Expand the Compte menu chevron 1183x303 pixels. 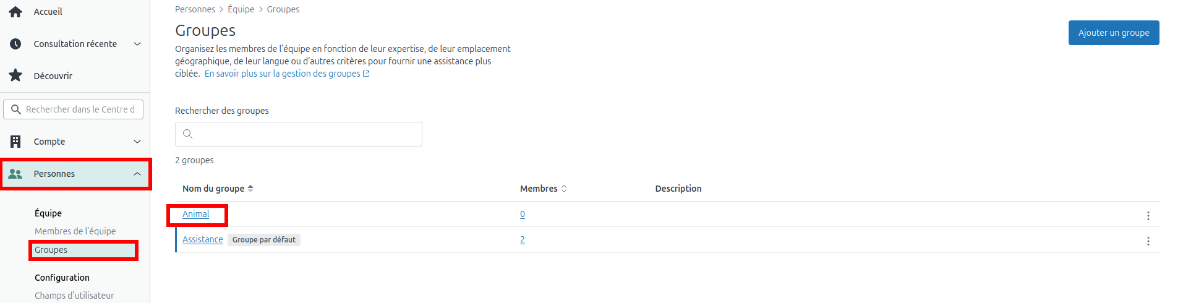(137, 142)
